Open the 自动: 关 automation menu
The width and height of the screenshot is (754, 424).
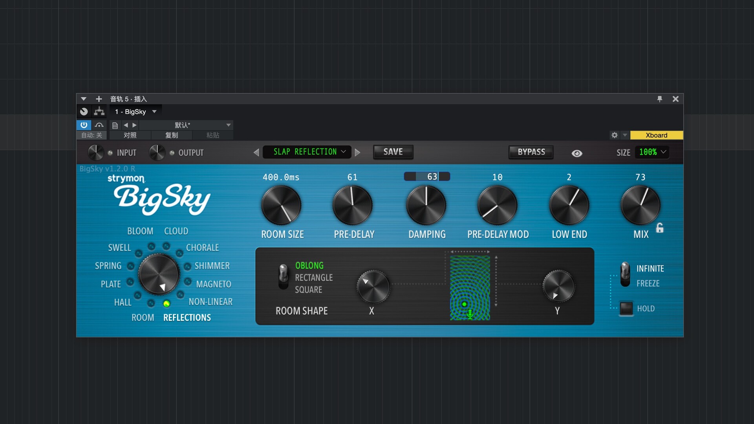[x=91, y=135]
